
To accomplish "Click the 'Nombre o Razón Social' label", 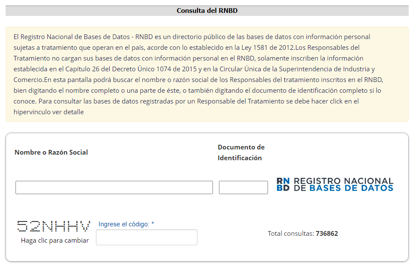I will (51, 152).
